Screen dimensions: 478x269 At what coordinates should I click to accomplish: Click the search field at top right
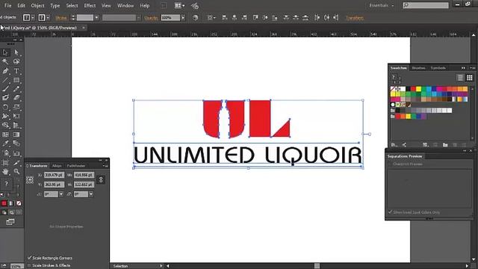[426, 5]
